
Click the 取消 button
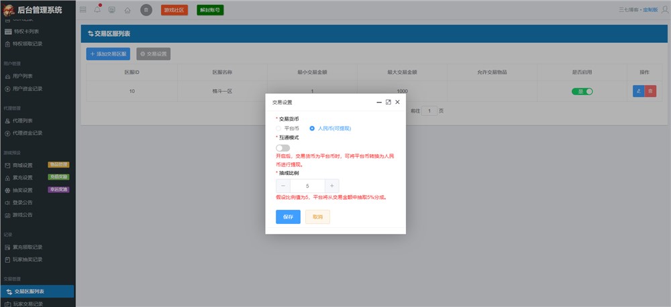coord(317,217)
